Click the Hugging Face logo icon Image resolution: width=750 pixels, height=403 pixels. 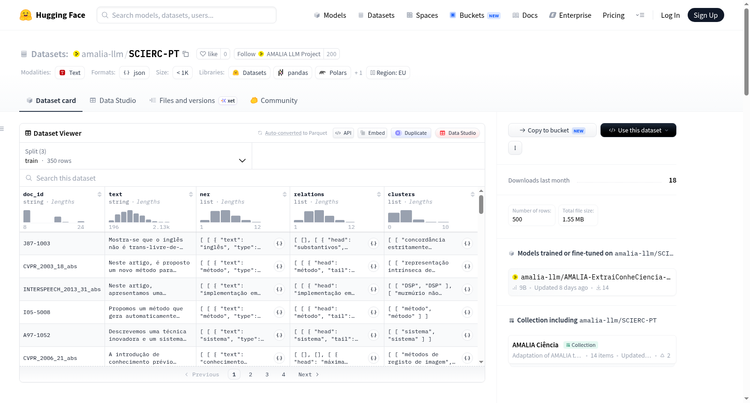tap(26, 15)
